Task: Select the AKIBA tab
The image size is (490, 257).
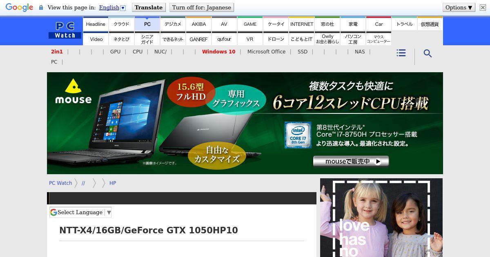Action: [x=199, y=24]
